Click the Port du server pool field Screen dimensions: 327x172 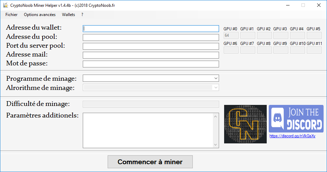tap(151, 46)
